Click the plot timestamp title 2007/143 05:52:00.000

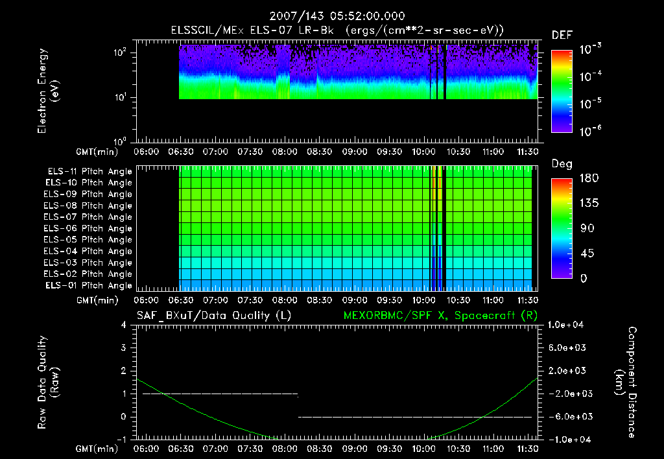click(337, 16)
